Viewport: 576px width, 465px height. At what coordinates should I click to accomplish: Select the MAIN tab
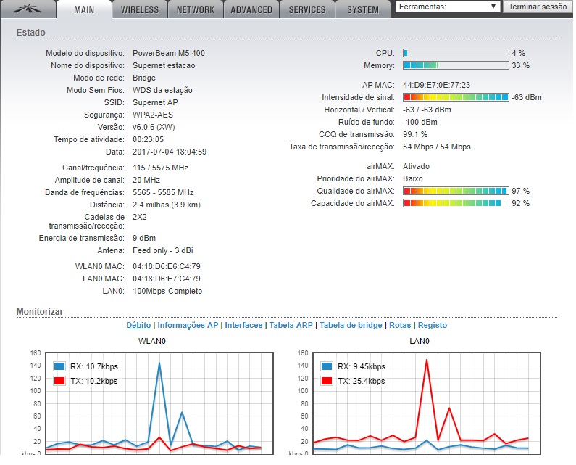coord(84,9)
